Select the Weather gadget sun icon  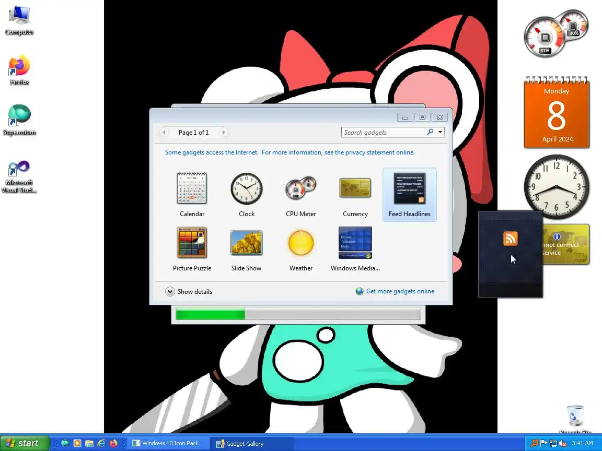click(x=301, y=243)
